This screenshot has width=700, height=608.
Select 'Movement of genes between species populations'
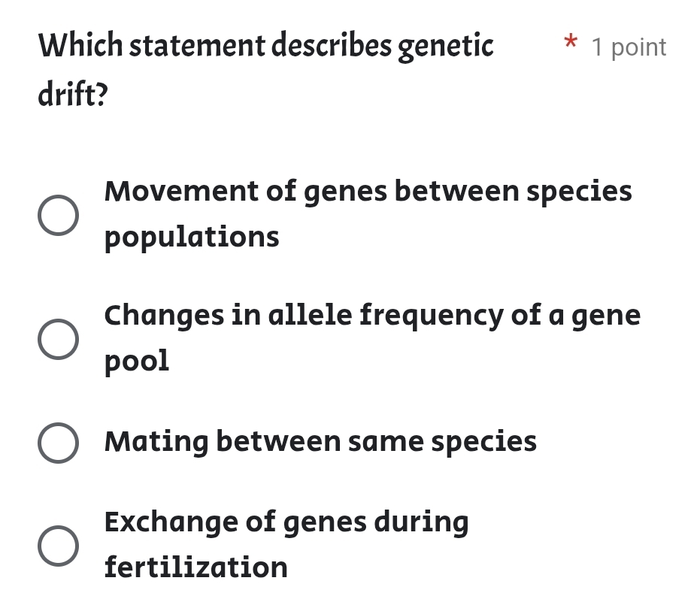click(x=368, y=213)
